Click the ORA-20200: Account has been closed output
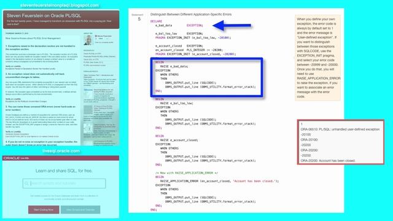 pyautogui.click(x=328, y=161)
